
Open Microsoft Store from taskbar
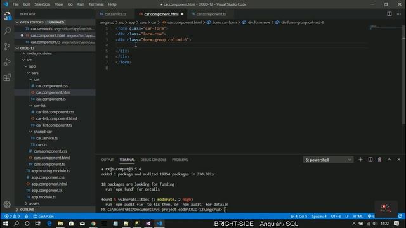point(71,224)
